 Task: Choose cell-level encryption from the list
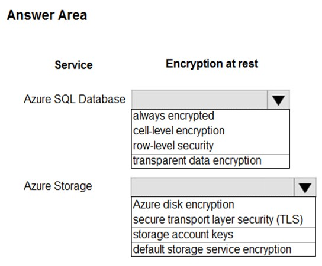[210, 132]
